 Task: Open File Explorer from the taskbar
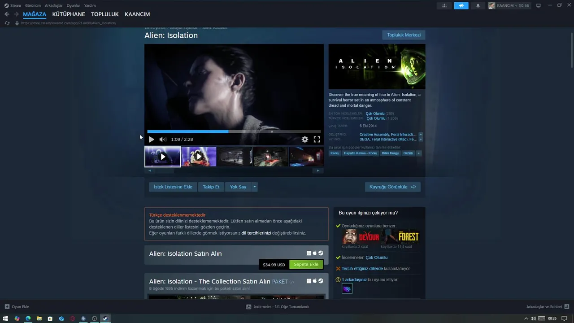click(39, 319)
